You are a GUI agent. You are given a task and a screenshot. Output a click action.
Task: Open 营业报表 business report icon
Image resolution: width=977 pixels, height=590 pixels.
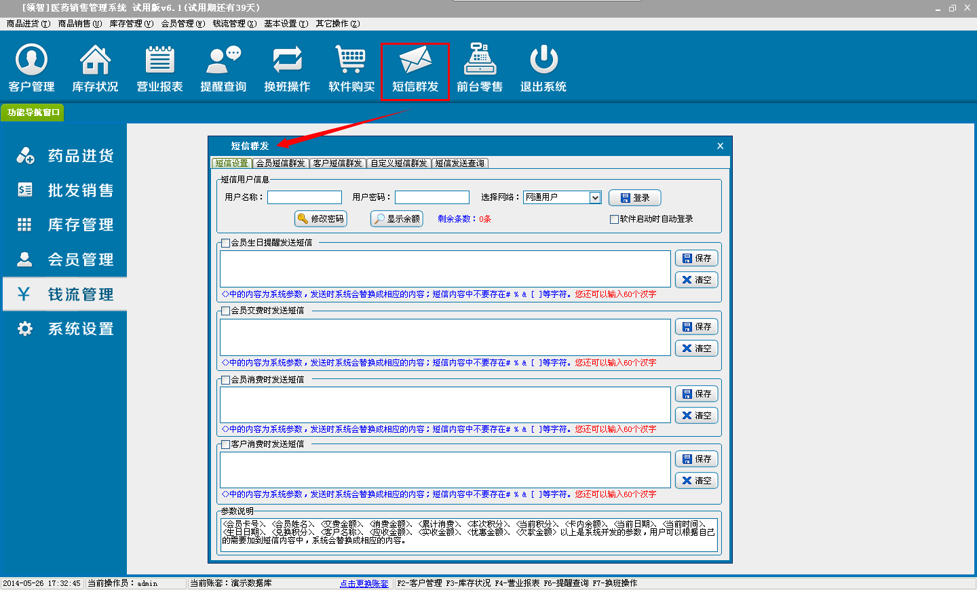point(159,68)
